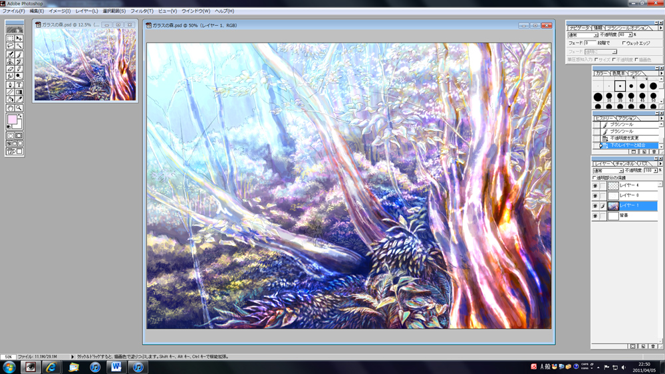Delete layer via Layers panel trash icon
This screenshot has height=374, width=665.
point(653,347)
